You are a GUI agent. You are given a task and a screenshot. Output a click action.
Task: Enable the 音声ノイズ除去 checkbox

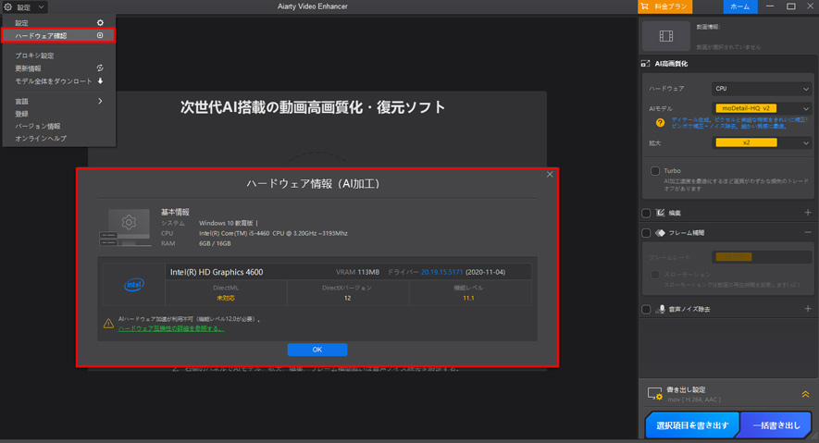646,310
